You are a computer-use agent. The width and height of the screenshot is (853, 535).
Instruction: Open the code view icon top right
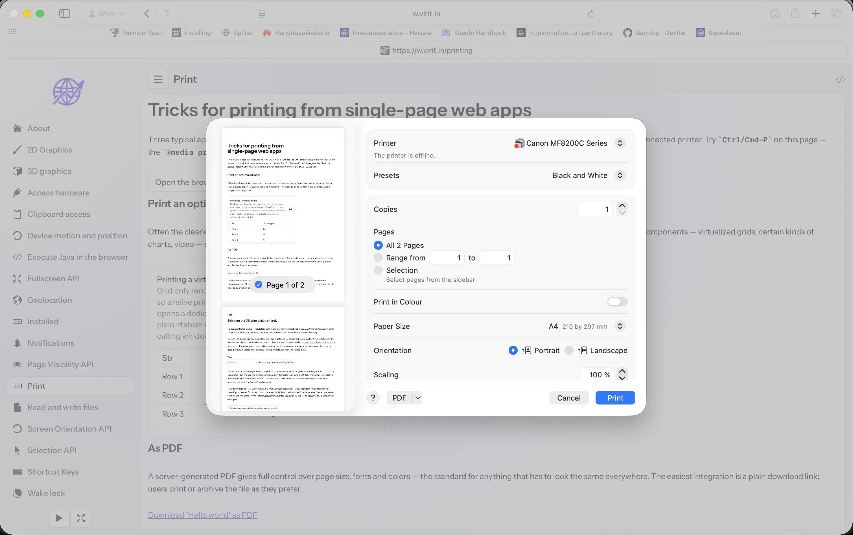[840, 79]
